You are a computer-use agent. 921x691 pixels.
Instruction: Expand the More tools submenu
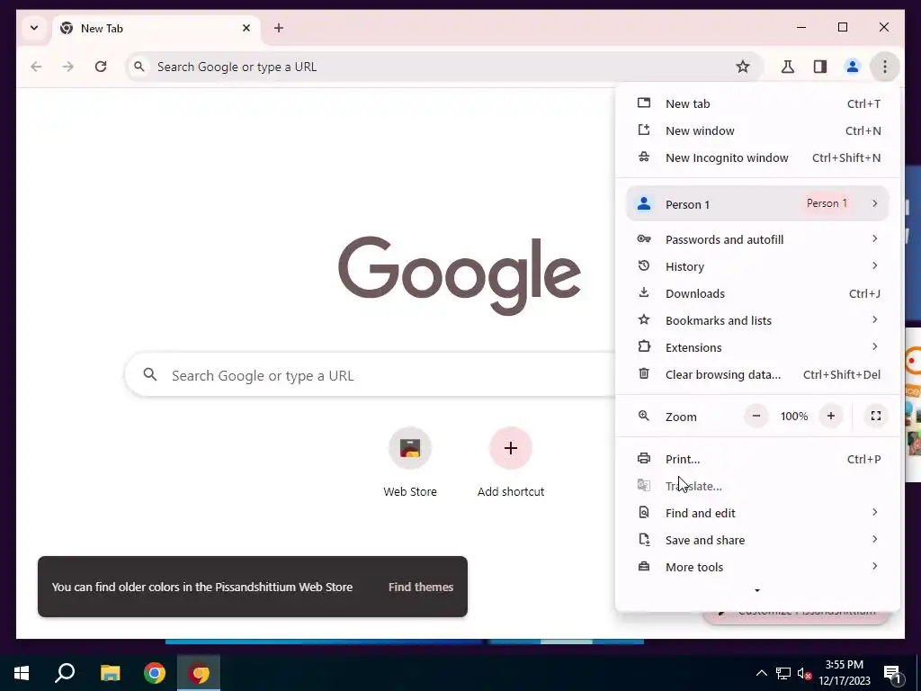[x=757, y=567]
